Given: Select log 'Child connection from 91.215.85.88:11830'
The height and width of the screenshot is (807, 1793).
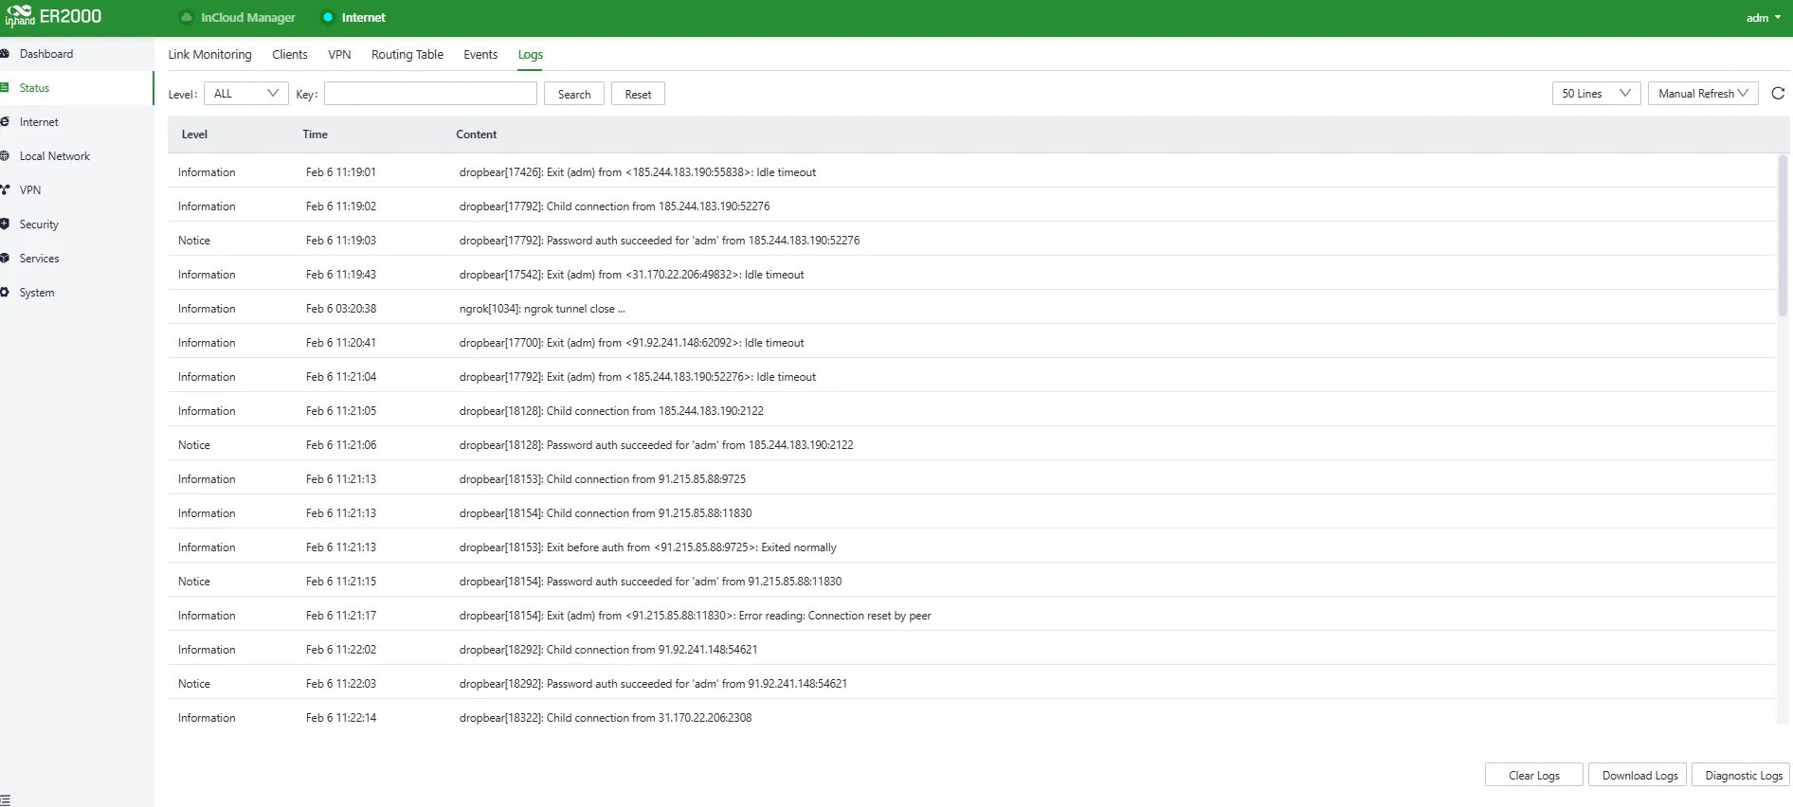Looking at the screenshot, I should (x=971, y=513).
